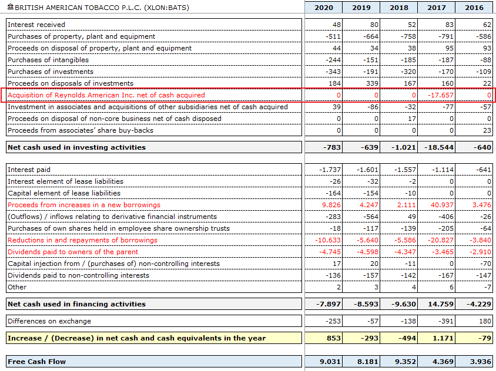Select 853 net cash increase for 2020
Image resolution: width=496 pixels, height=371 pixels.
(x=334, y=338)
